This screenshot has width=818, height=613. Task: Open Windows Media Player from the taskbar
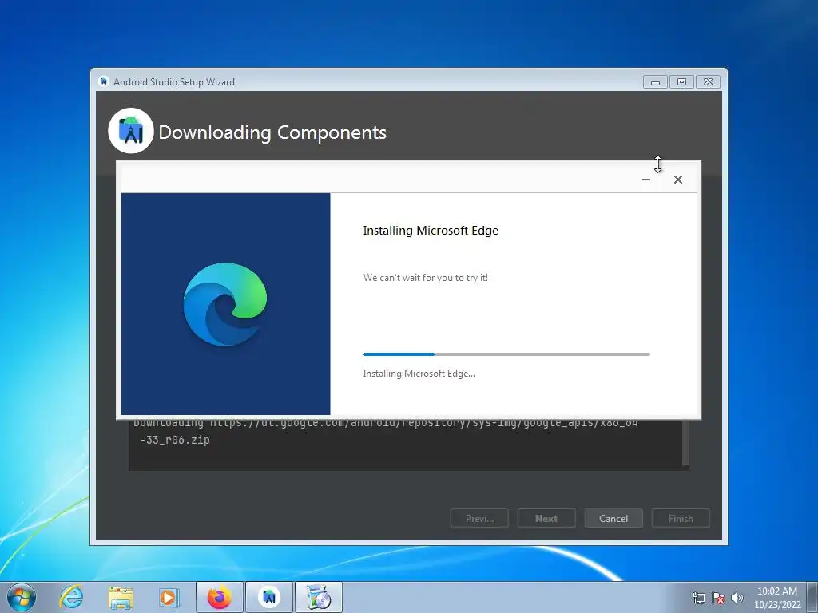169,597
